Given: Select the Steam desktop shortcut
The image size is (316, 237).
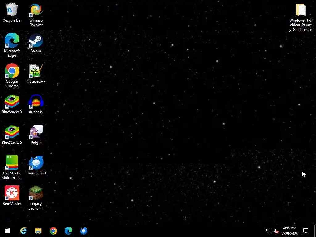Looking at the screenshot, I should [x=36, y=43].
